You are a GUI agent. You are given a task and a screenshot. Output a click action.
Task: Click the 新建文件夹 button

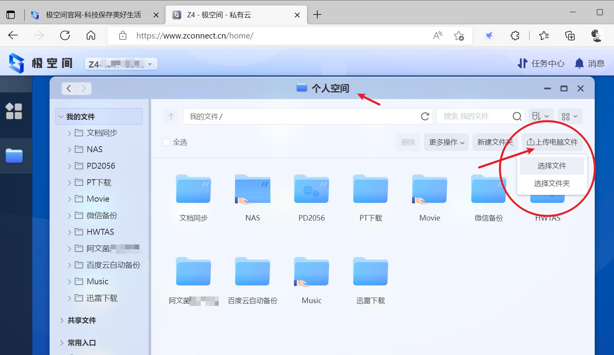point(495,142)
